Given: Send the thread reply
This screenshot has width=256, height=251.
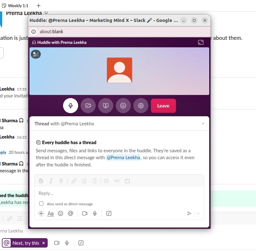Looking at the screenshot, I should 189,213.
